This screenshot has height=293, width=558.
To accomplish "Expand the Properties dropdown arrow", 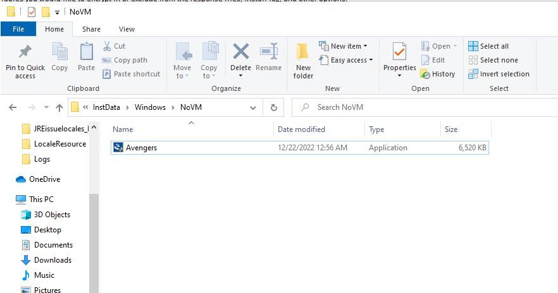I will [399, 76].
